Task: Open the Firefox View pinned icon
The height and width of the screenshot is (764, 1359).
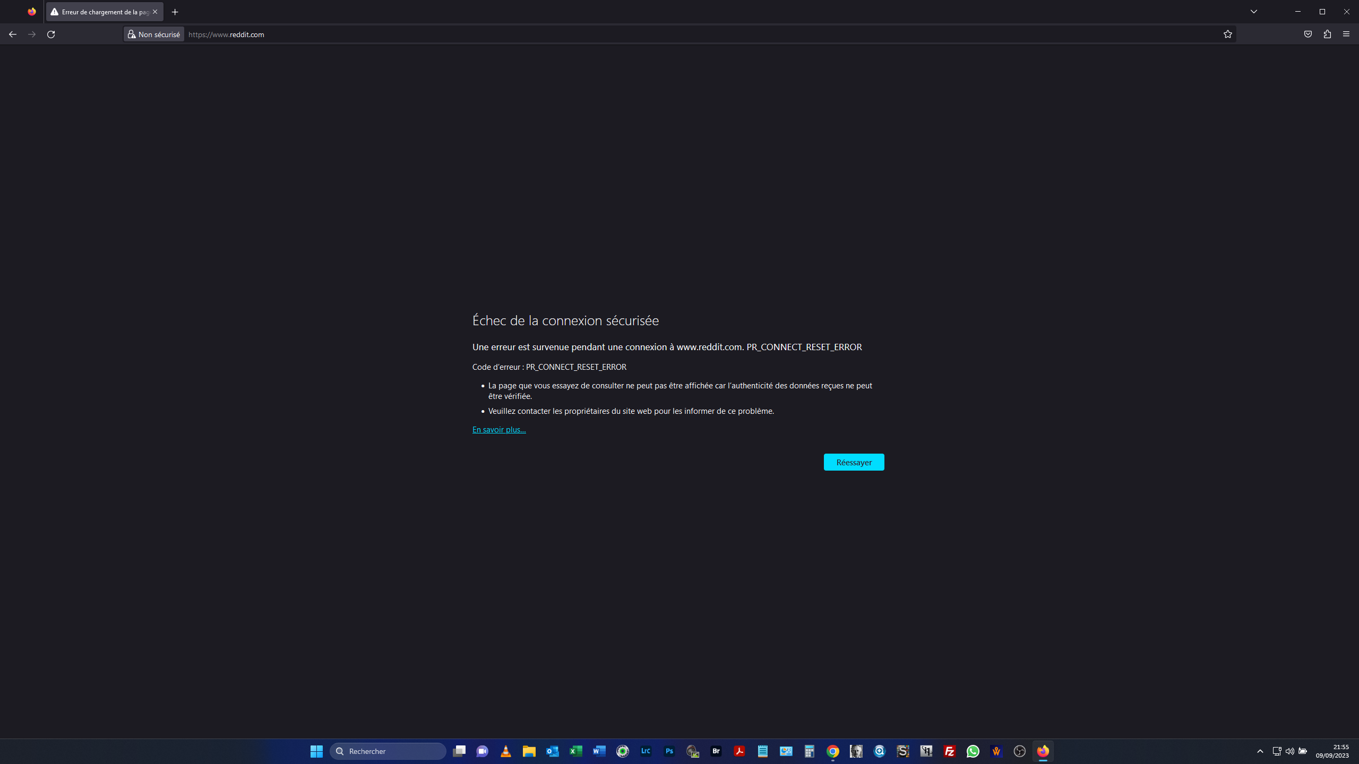Action: [32, 12]
